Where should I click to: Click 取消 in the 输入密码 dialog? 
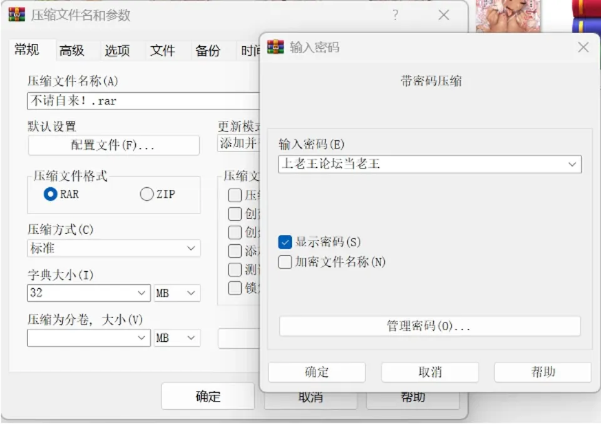(429, 372)
